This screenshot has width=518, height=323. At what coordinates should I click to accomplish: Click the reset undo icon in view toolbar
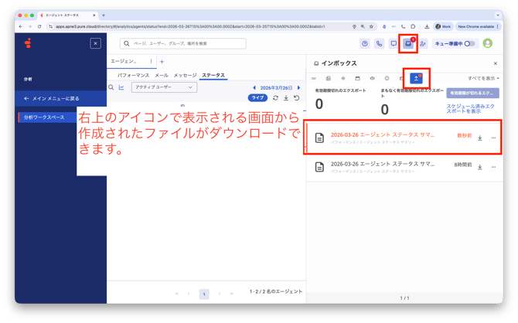coord(297,98)
